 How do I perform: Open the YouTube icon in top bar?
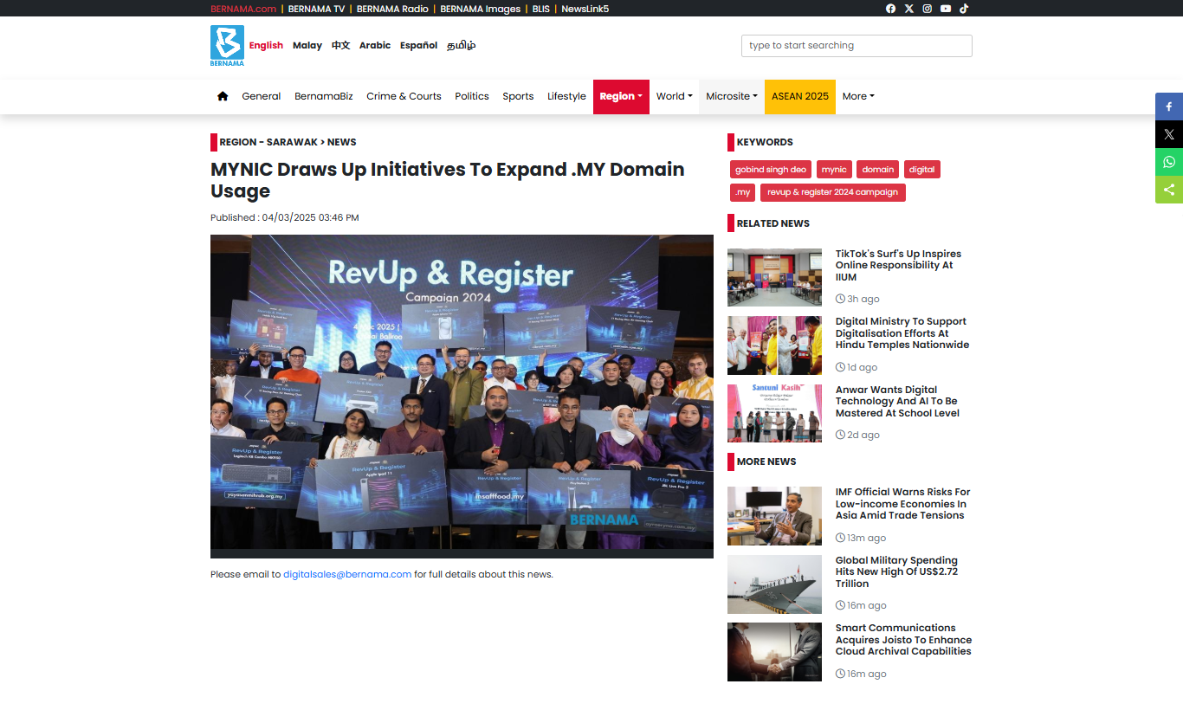pos(946,9)
